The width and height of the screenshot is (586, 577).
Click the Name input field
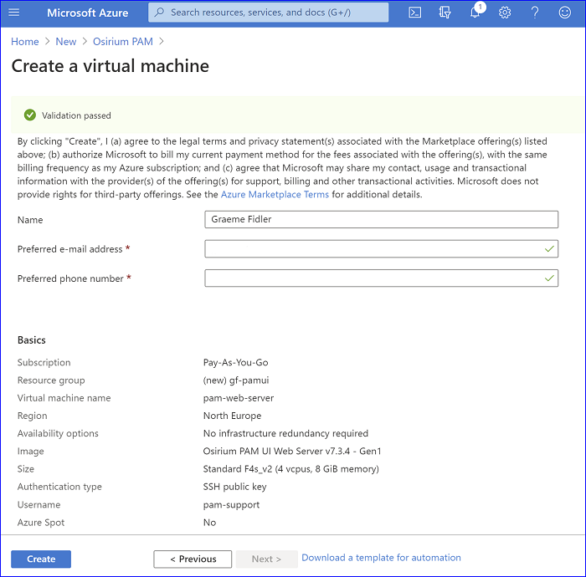click(381, 219)
